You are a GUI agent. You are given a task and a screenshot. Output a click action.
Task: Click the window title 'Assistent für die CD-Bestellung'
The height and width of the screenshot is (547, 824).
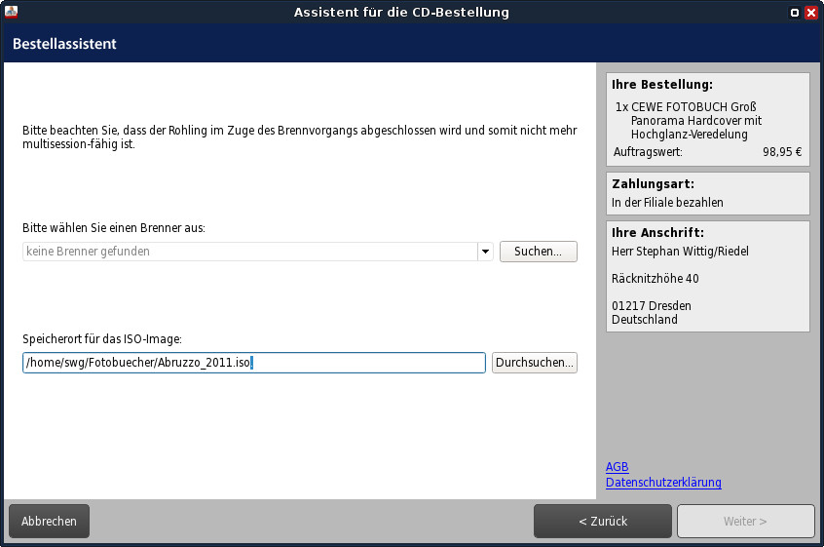coord(401,13)
